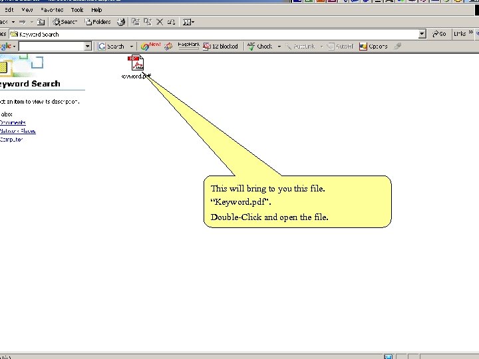Click the keyword.pdf file name
The width and height of the screenshot is (479, 359).
[x=136, y=76]
